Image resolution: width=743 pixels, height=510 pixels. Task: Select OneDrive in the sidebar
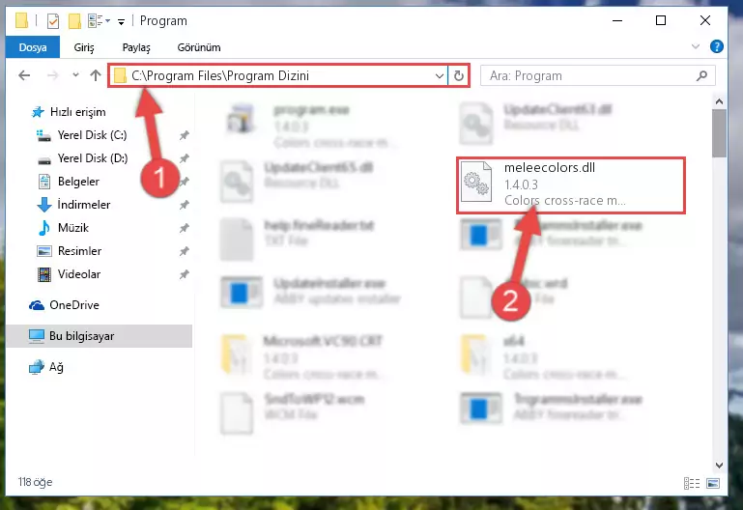tap(64, 305)
